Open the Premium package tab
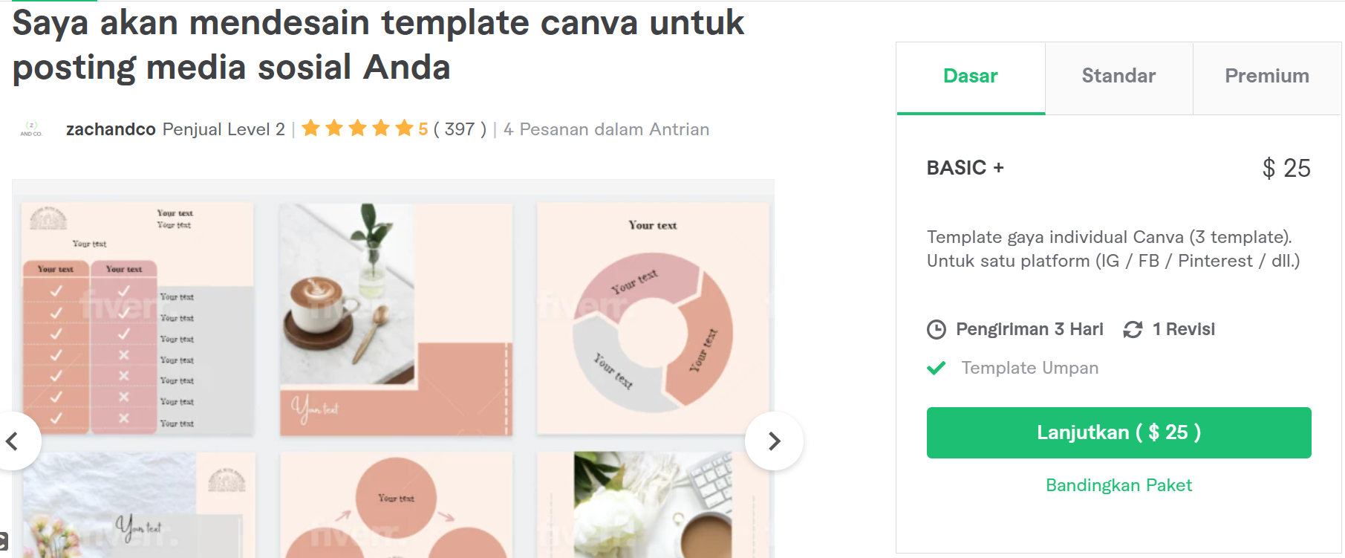1345x558 pixels. (1266, 76)
